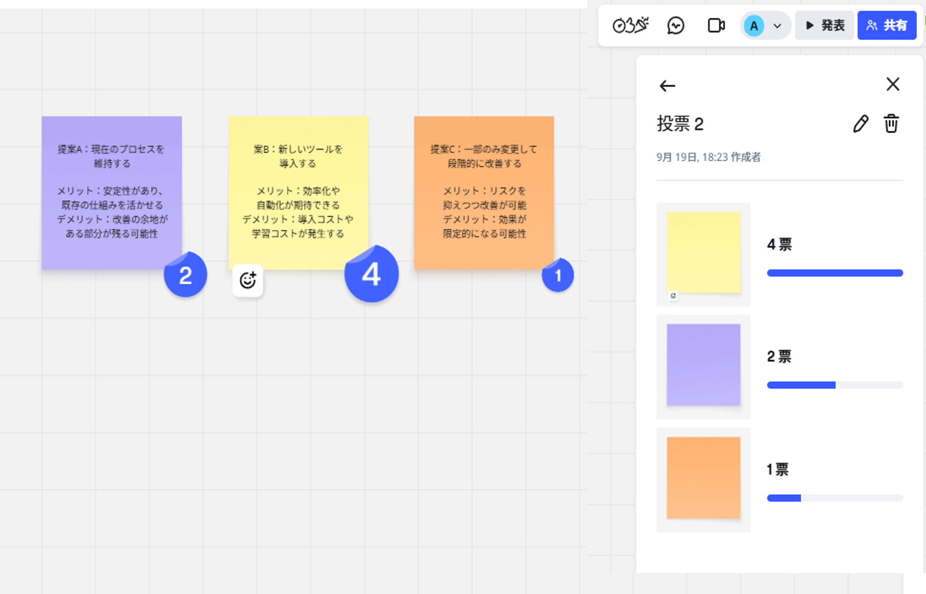Image resolution: width=926 pixels, height=594 pixels.
Task: Select the vote badge showing 1 on 提案C
Action: 558,275
